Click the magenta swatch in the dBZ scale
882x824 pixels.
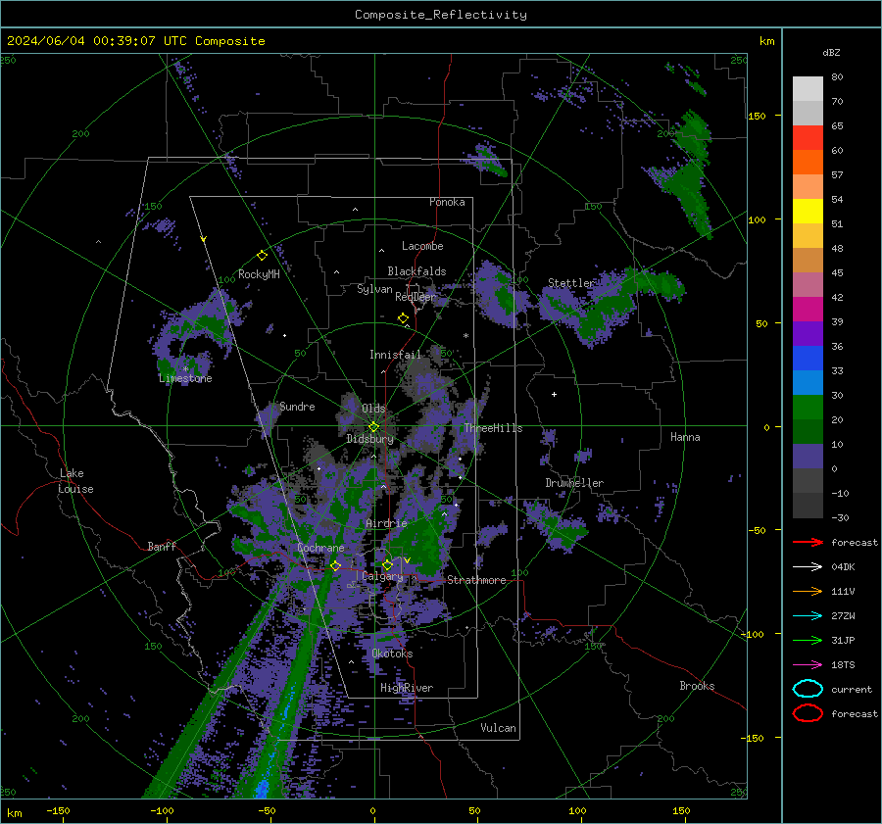coord(808,309)
